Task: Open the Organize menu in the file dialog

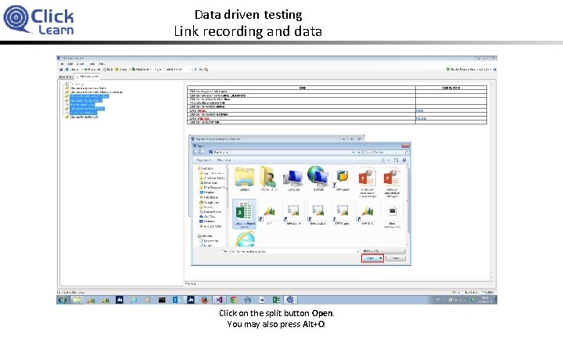Action: 203,160
